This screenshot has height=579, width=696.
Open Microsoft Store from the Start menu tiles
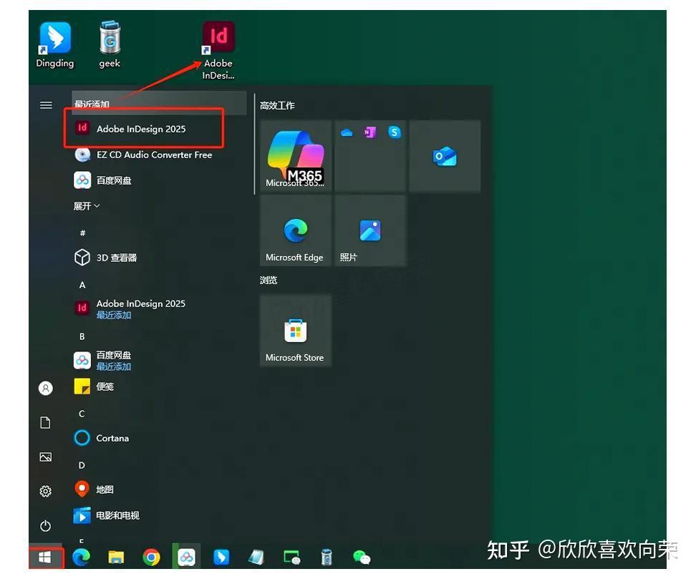[295, 330]
